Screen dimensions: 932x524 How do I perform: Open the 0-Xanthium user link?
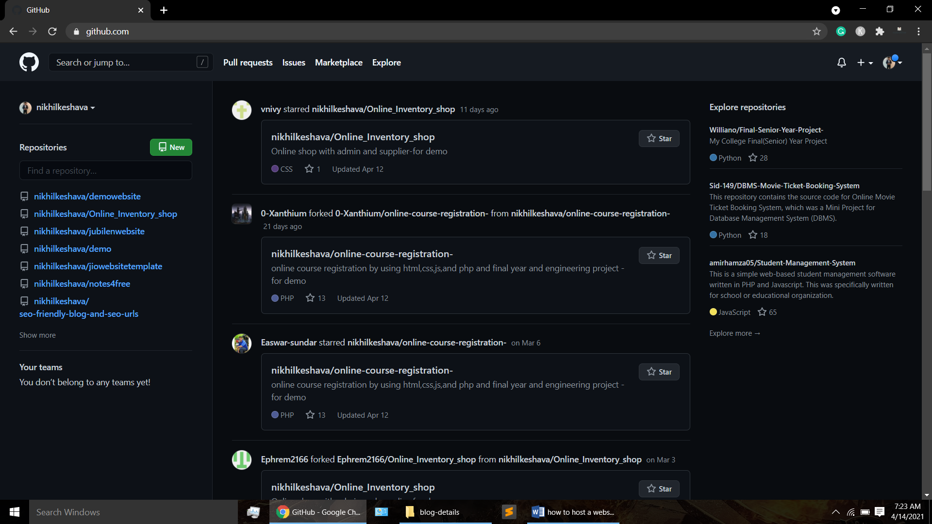click(283, 213)
